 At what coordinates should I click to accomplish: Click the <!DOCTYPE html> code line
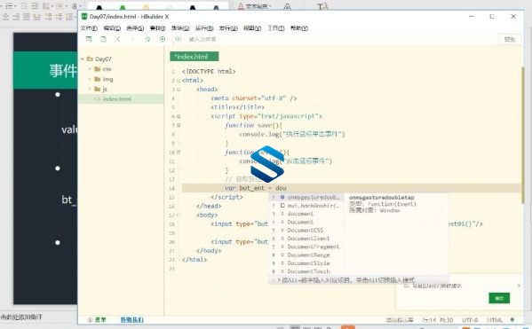[x=209, y=72]
